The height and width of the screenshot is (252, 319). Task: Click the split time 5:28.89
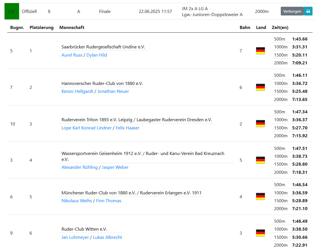pos(300,201)
